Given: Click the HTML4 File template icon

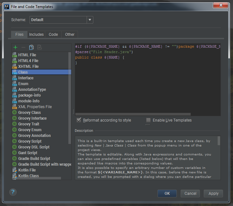Looking at the screenshot, I should click(14, 60).
